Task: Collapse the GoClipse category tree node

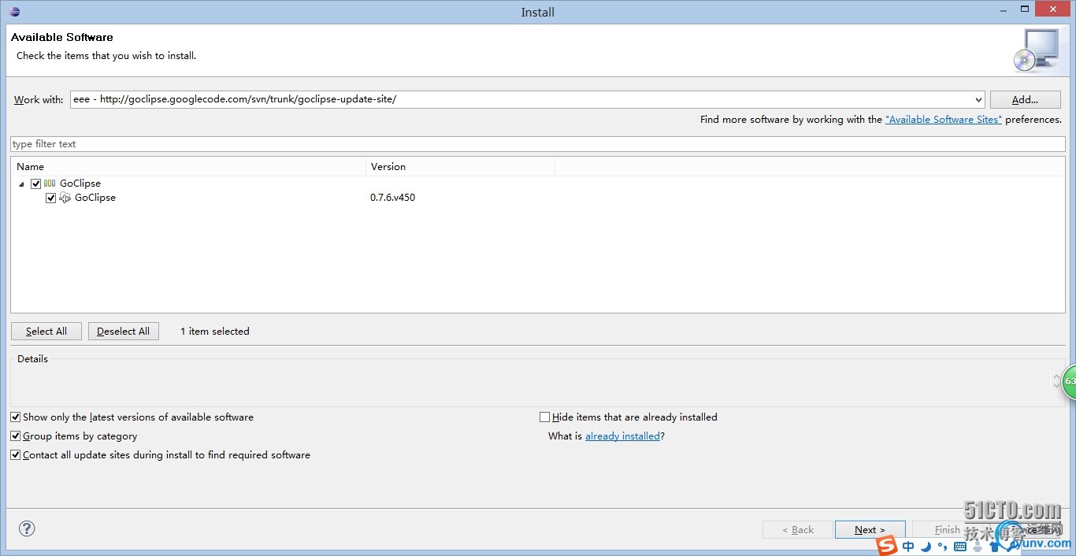Action: coord(21,184)
